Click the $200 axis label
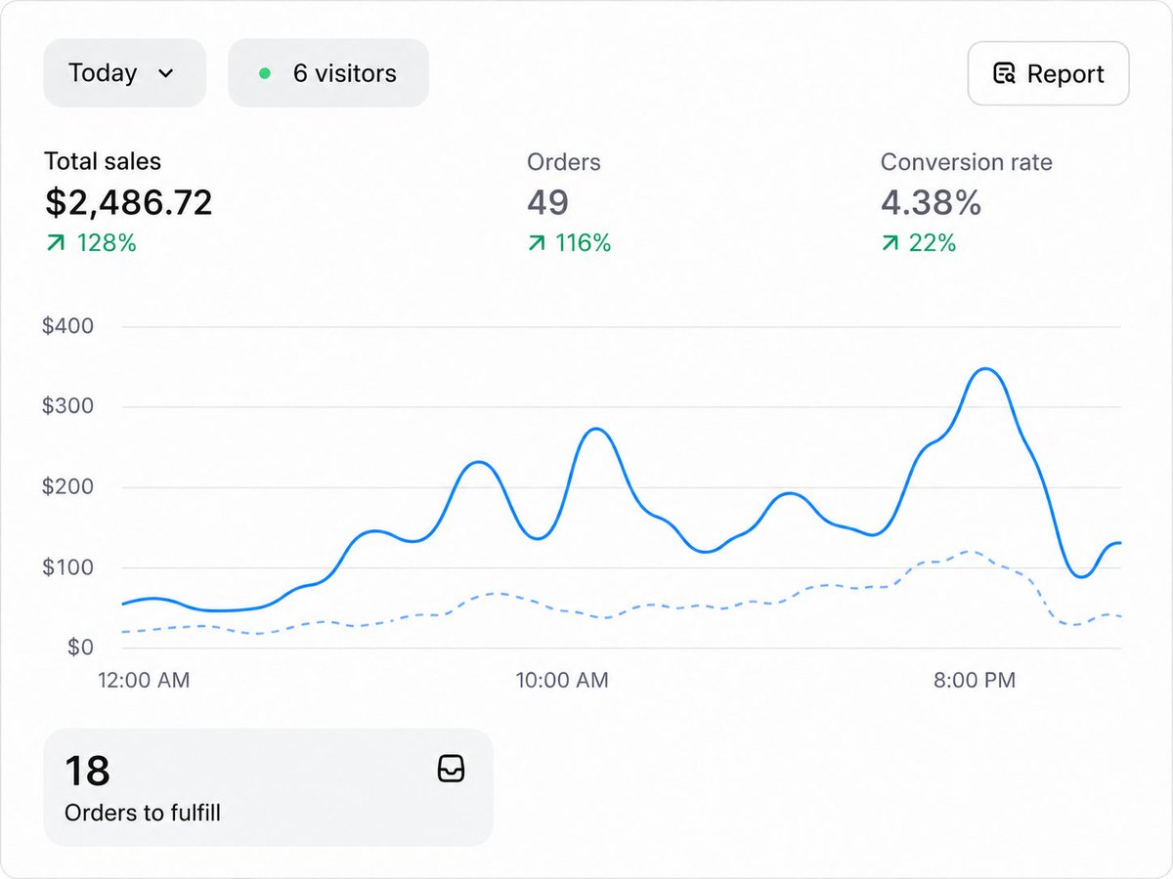This screenshot has height=879, width=1173. tap(68, 486)
